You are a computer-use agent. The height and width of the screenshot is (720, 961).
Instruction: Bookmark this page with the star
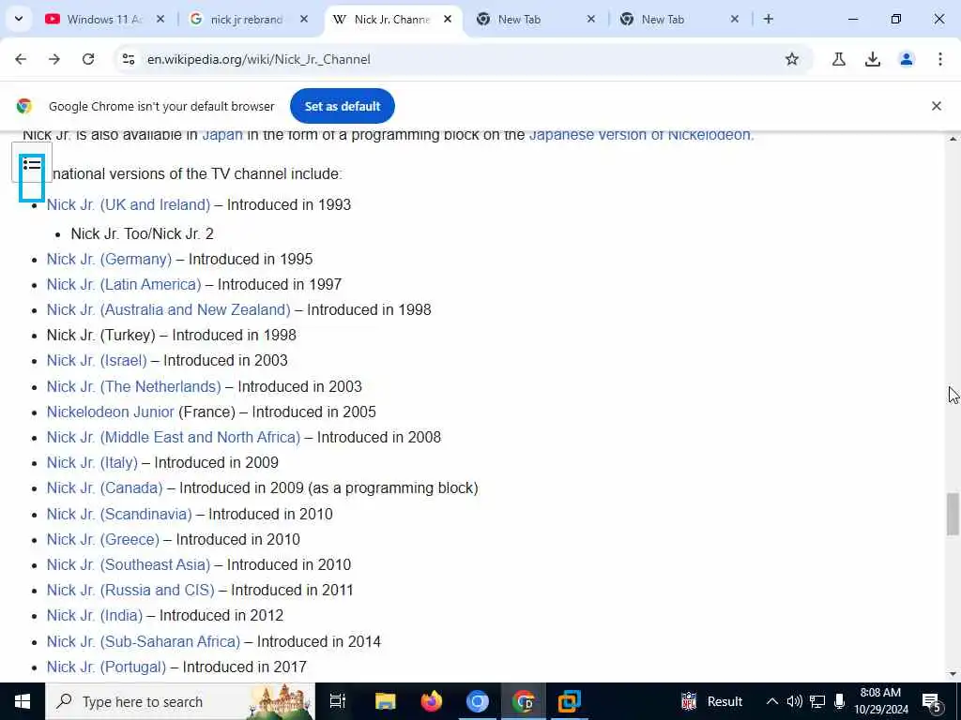(x=792, y=59)
